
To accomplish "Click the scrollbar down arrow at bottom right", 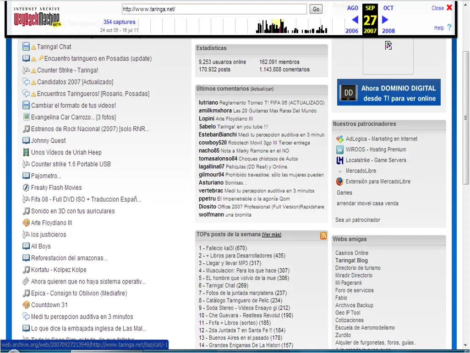I will pyautogui.click(x=465, y=345).
